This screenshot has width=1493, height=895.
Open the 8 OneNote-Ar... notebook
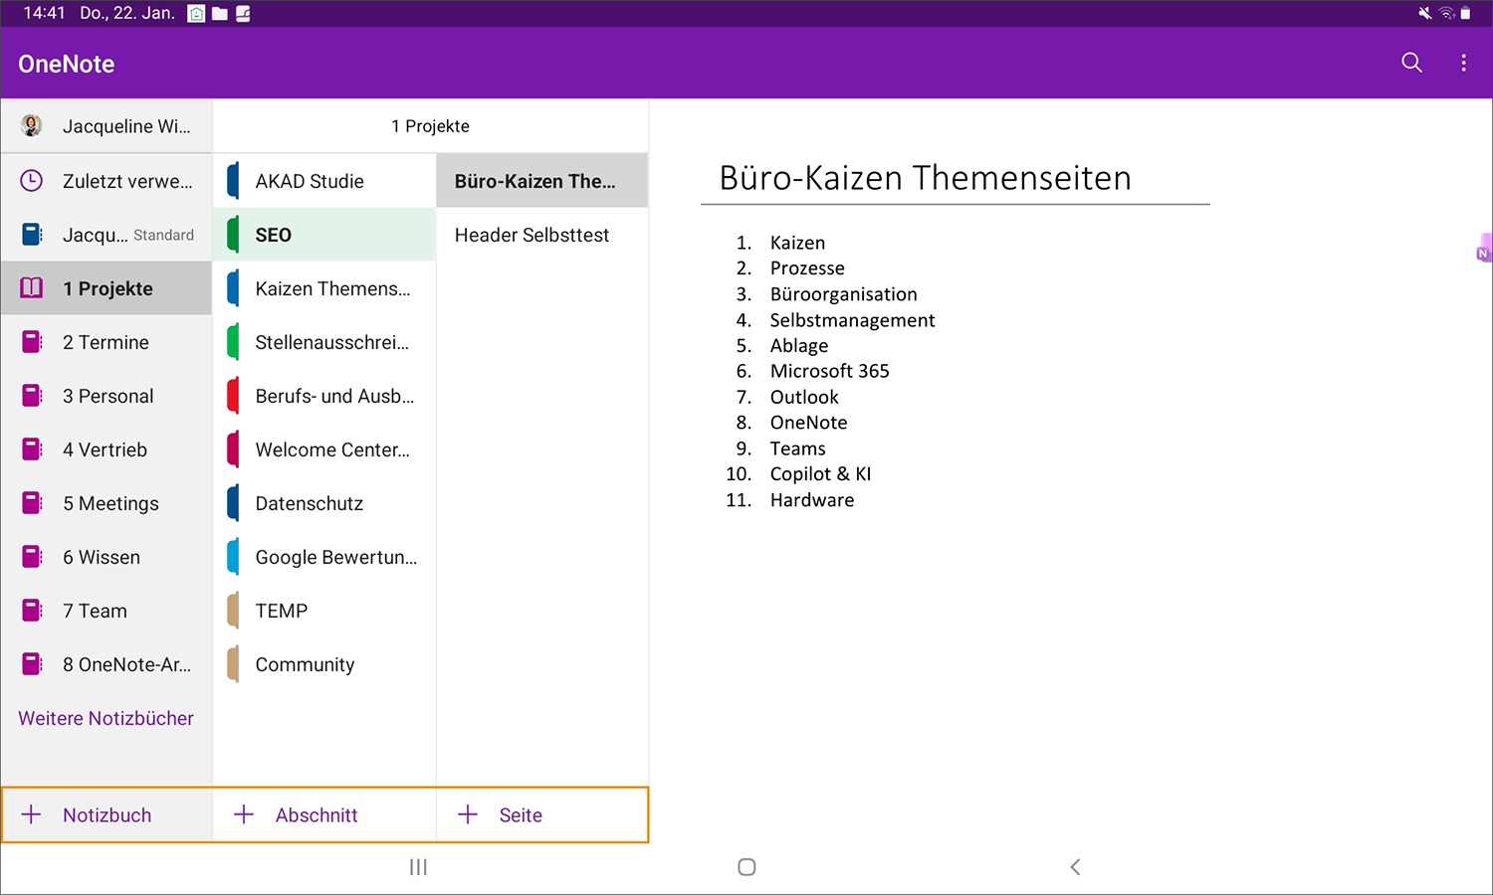[x=126, y=664]
